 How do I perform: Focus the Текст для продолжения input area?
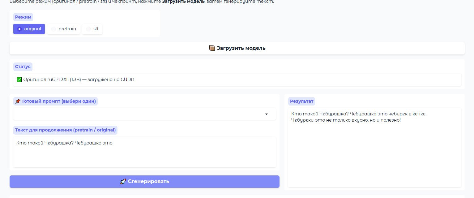(144, 152)
